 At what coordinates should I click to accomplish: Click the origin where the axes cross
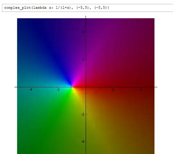click(86, 87)
